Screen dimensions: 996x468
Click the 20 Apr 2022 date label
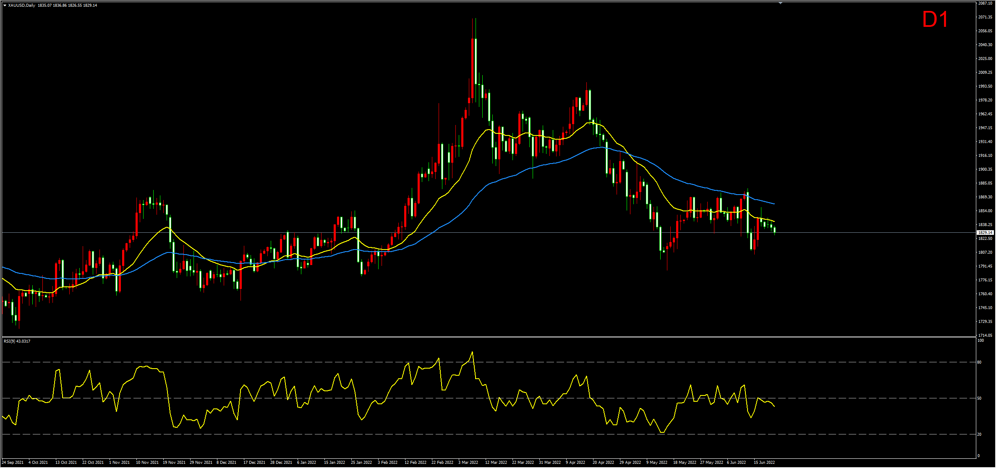(x=603, y=463)
